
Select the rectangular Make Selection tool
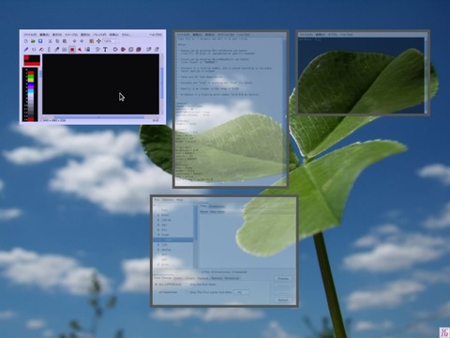pos(72,50)
